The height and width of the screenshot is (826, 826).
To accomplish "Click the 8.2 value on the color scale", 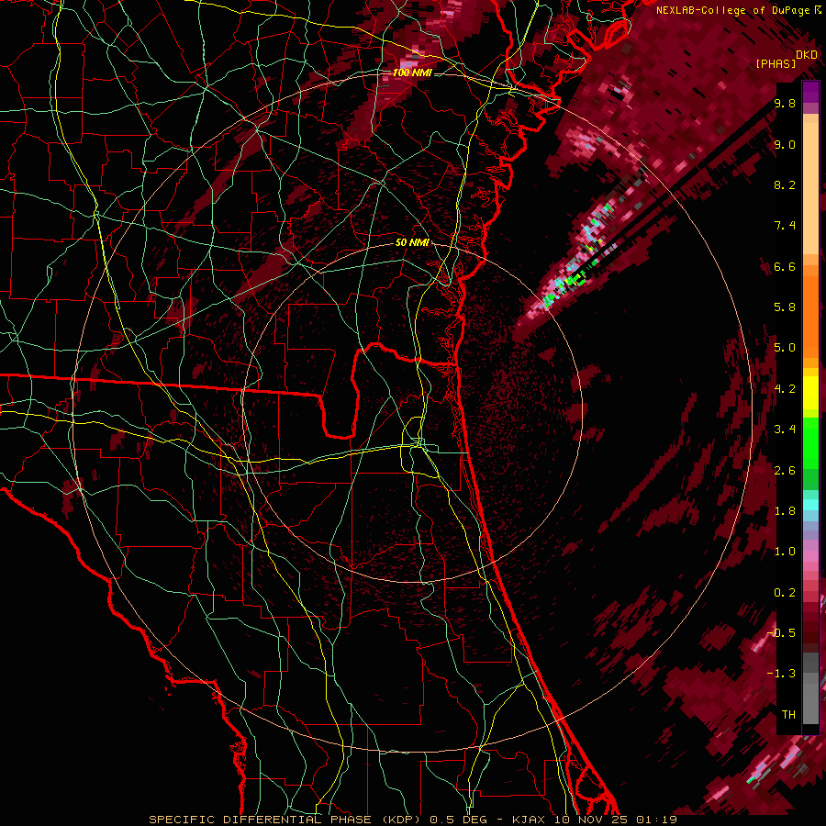I will coord(785,184).
